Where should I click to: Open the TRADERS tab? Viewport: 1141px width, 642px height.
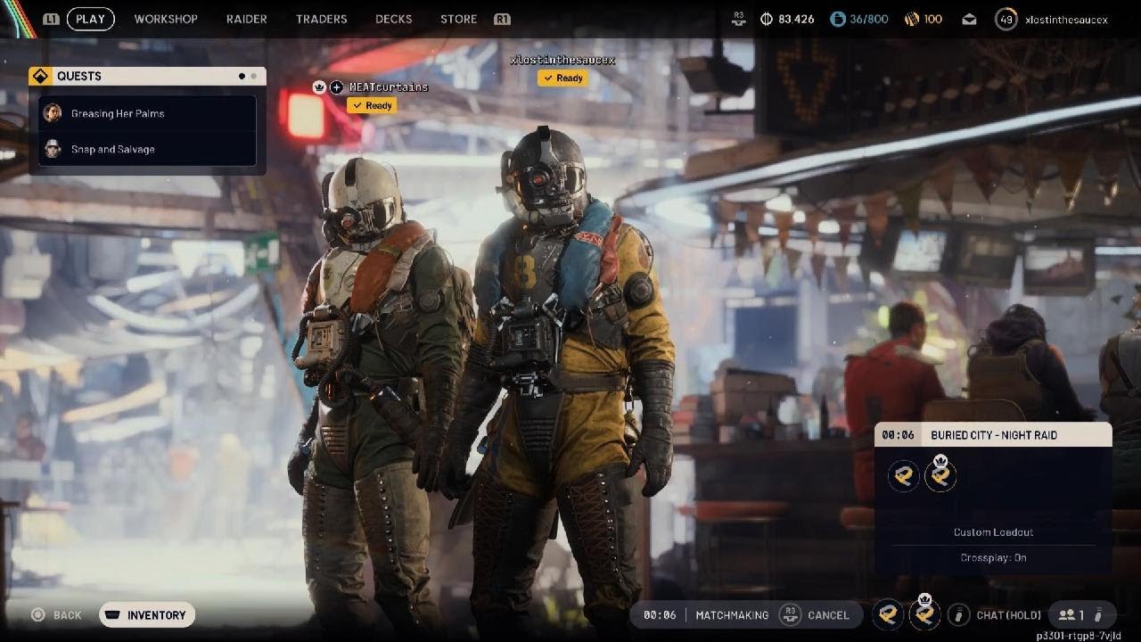[x=321, y=19]
